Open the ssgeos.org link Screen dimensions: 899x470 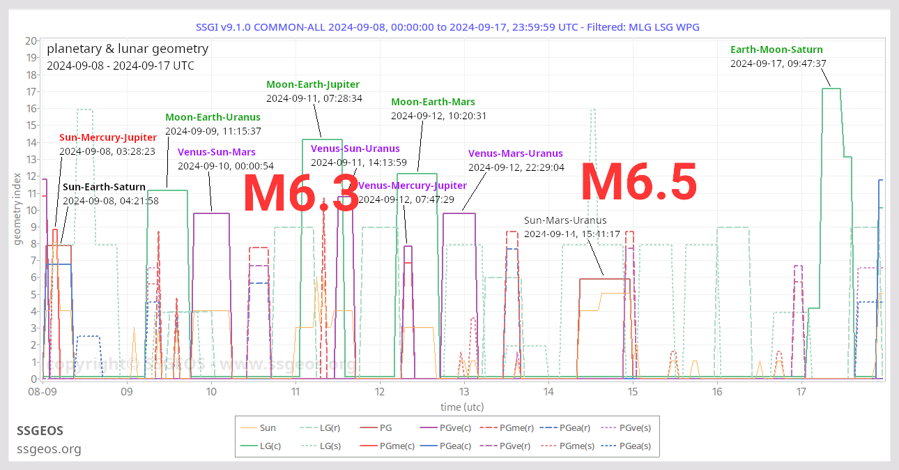point(49,448)
